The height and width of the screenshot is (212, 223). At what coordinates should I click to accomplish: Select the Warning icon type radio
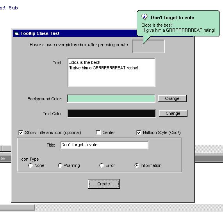click(x=60, y=165)
